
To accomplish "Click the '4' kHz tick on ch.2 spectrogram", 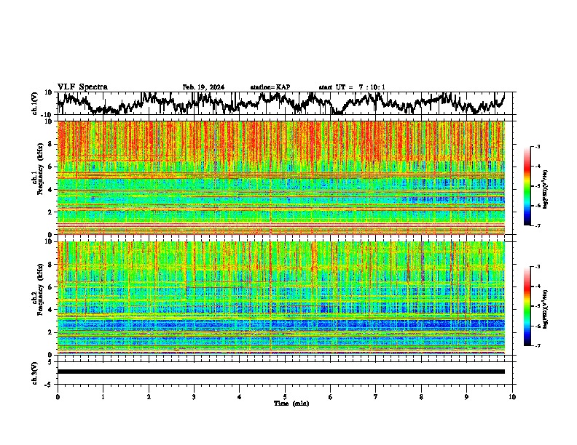I will pos(50,310).
